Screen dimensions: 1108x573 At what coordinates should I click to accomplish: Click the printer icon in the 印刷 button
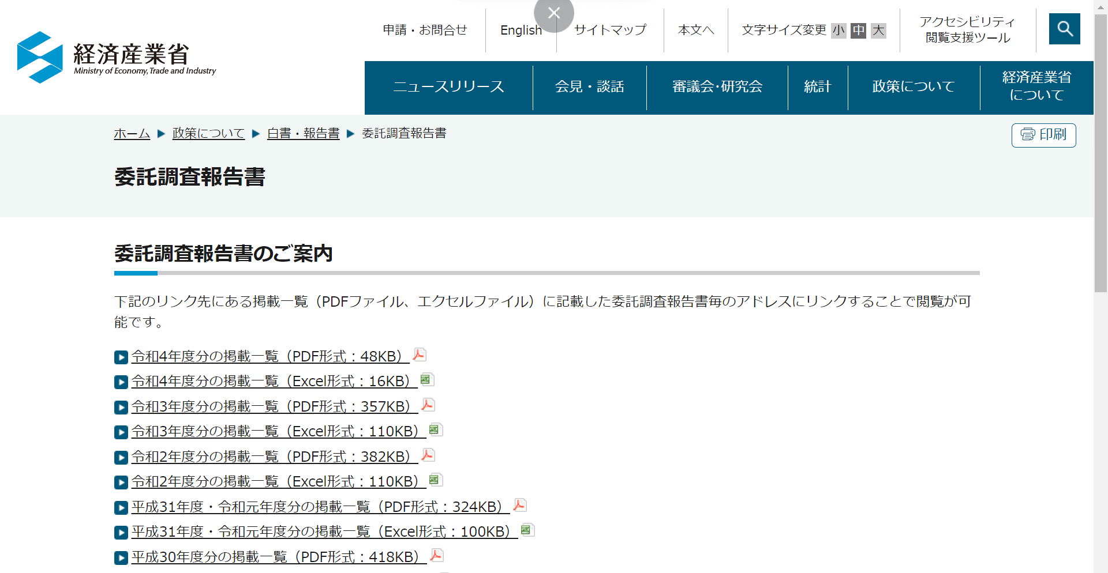coord(1027,135)
